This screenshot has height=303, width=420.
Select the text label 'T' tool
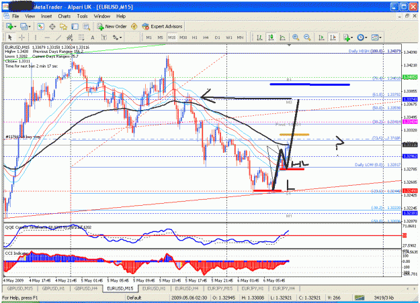point(104,38)
